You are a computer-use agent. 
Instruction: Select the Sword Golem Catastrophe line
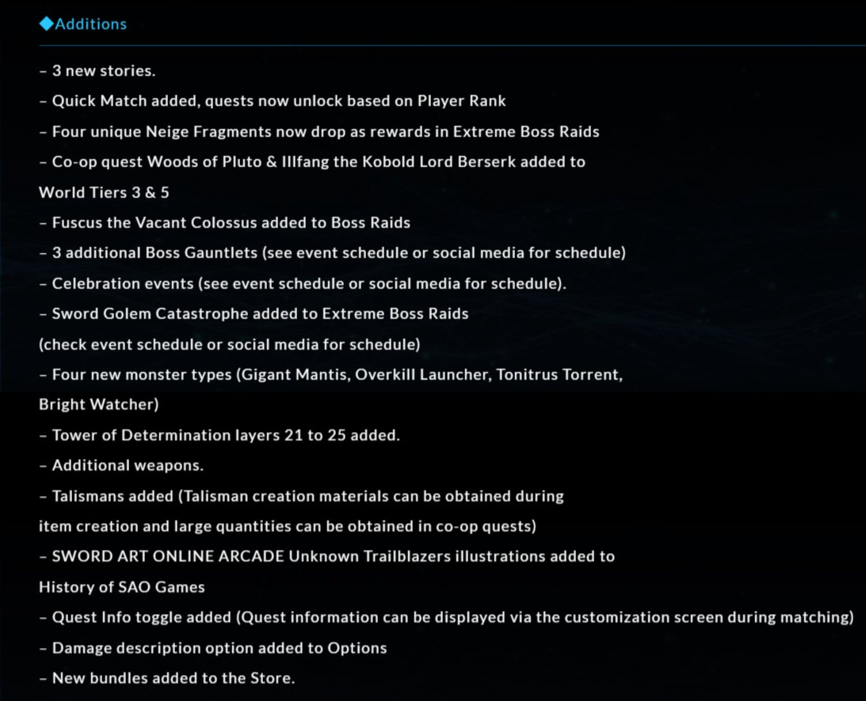tap(254, 313)
